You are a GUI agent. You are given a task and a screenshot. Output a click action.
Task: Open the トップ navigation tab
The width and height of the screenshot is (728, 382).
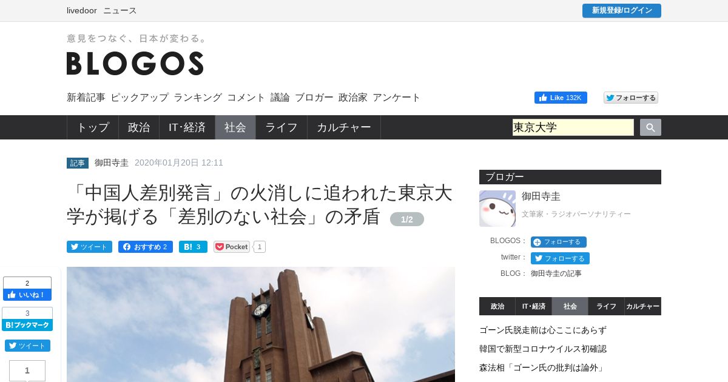point(93,127)
